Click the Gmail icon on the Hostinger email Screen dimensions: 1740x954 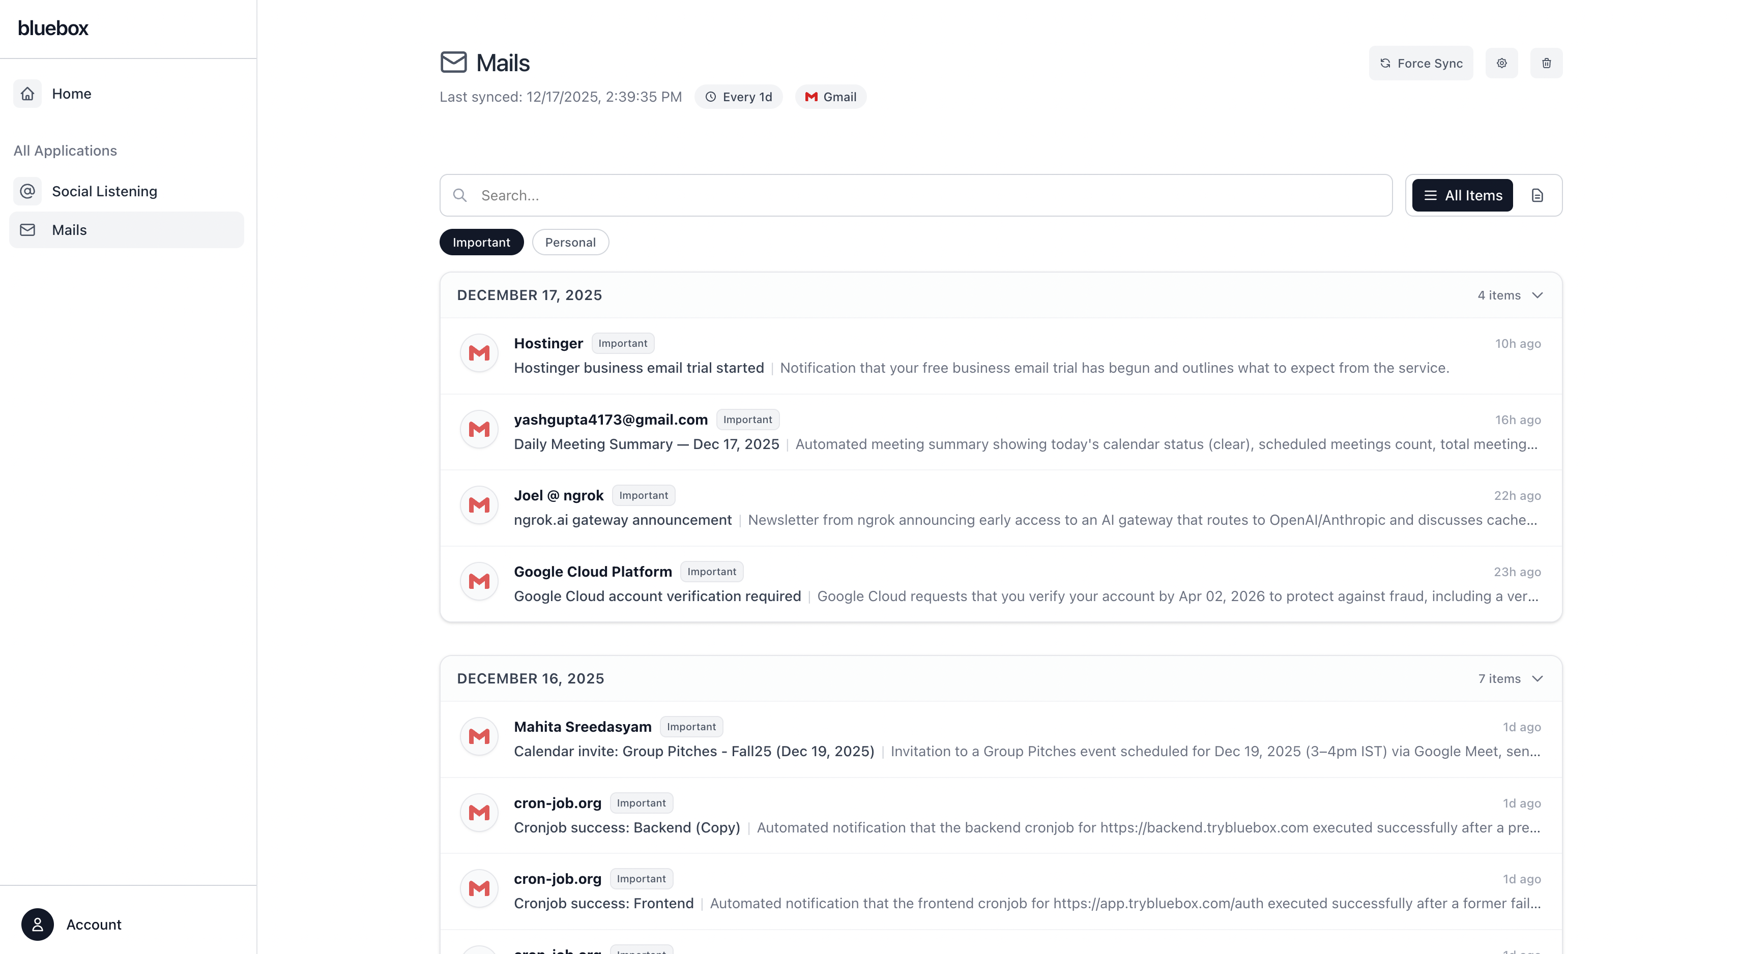click(x=479, y=353)
